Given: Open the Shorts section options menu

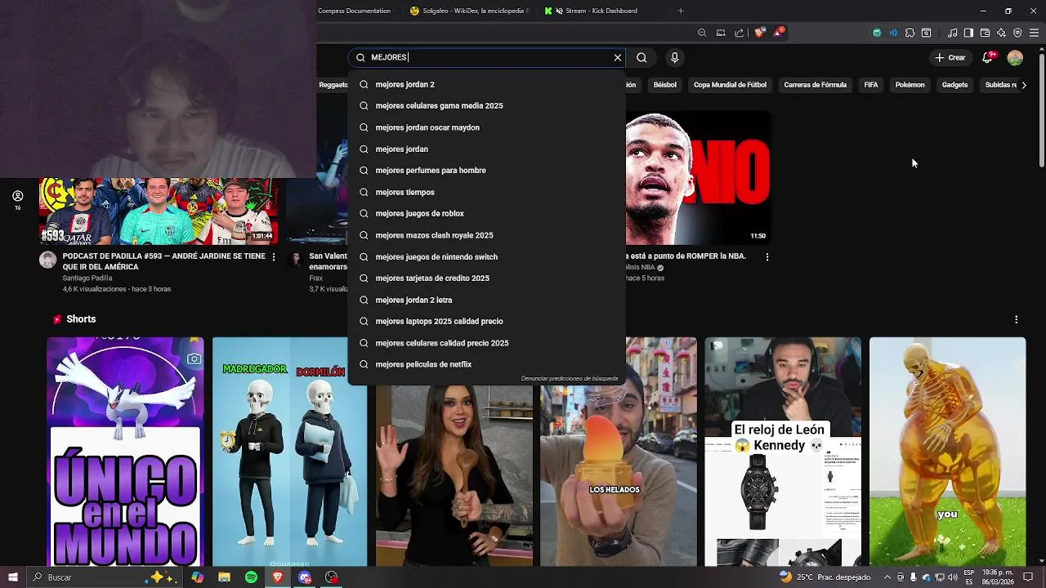Looking at the screenshot, I should [x=1016, y=319].
